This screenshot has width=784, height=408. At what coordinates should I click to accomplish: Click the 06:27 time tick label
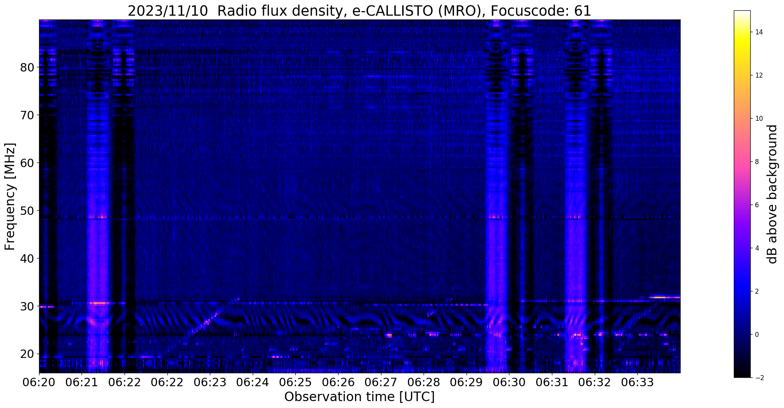coord(381,383)
